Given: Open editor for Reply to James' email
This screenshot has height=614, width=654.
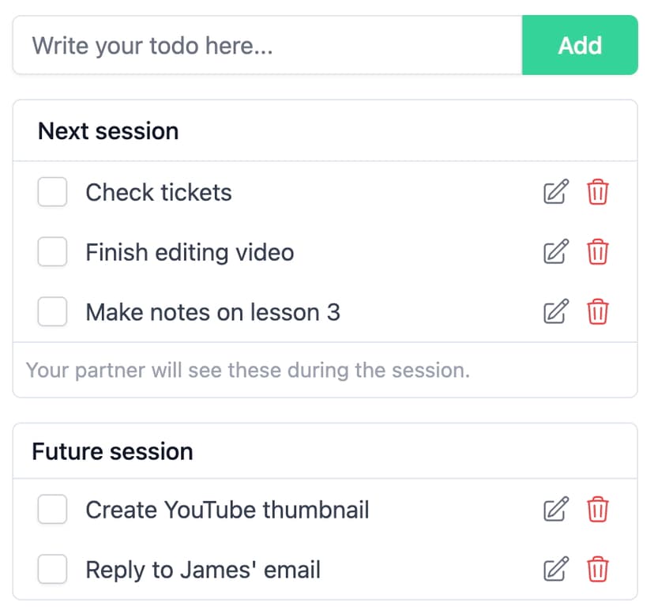Looking at the screenshot, I should pyautogui.click(x=556, y=569).
